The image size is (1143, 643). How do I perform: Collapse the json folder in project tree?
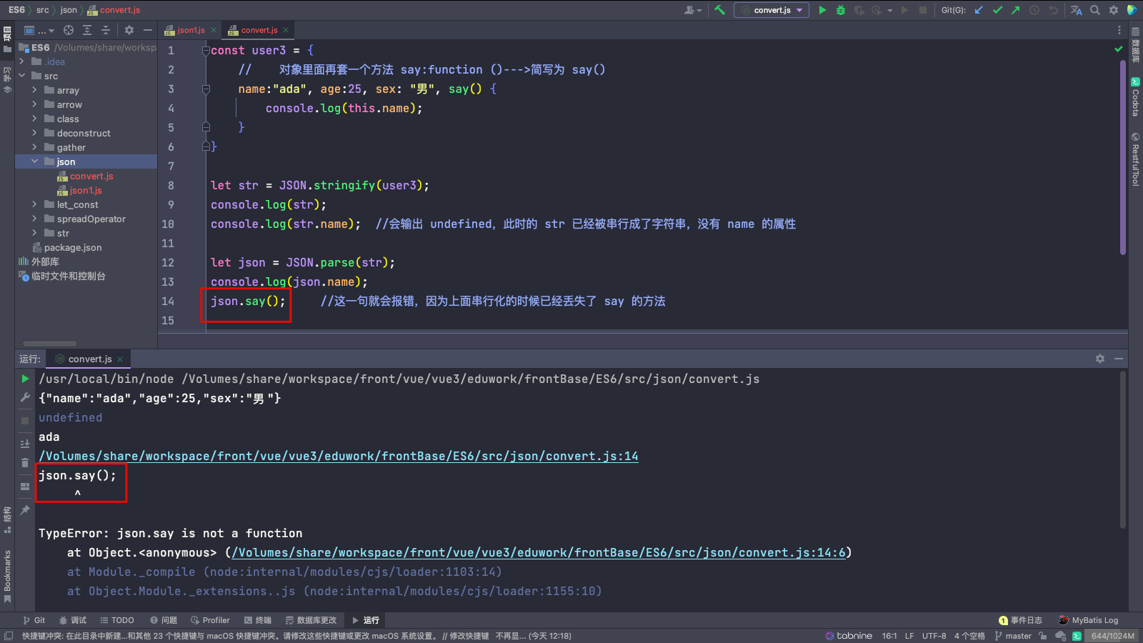34,161
